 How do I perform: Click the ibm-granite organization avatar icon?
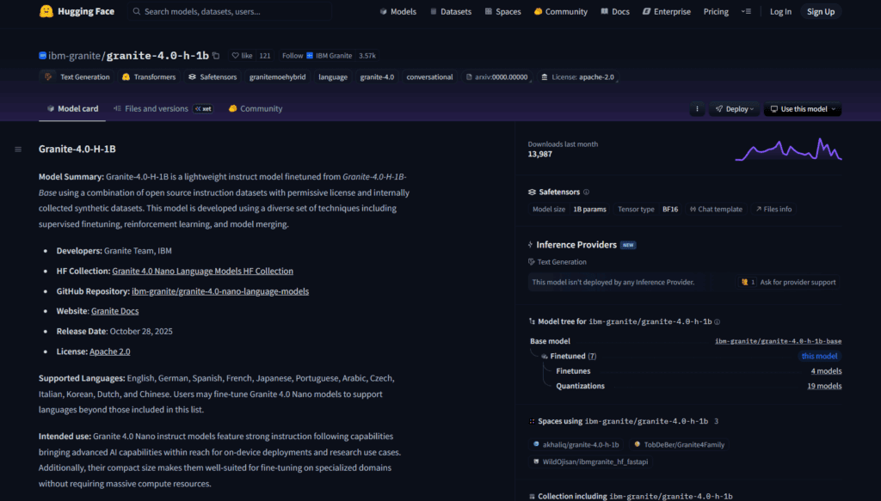click(x=43, y=56)
